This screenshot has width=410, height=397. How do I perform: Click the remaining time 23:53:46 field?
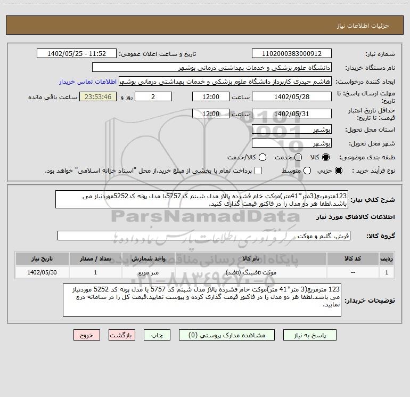98,96
